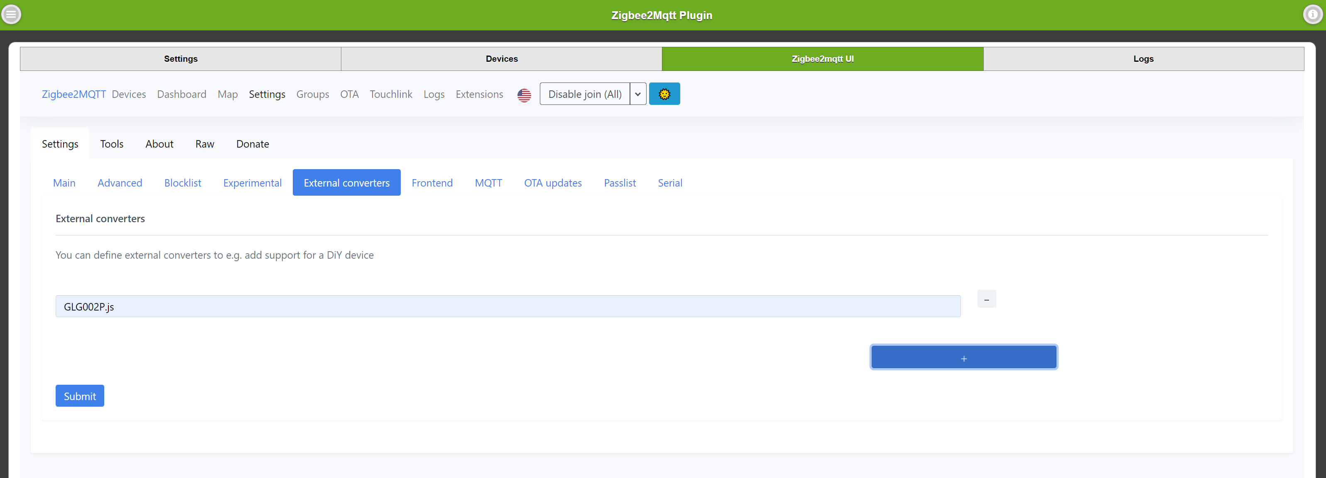Click the US flag language icon
This screenshot has width=1326, height=478.
coord(524,95)
